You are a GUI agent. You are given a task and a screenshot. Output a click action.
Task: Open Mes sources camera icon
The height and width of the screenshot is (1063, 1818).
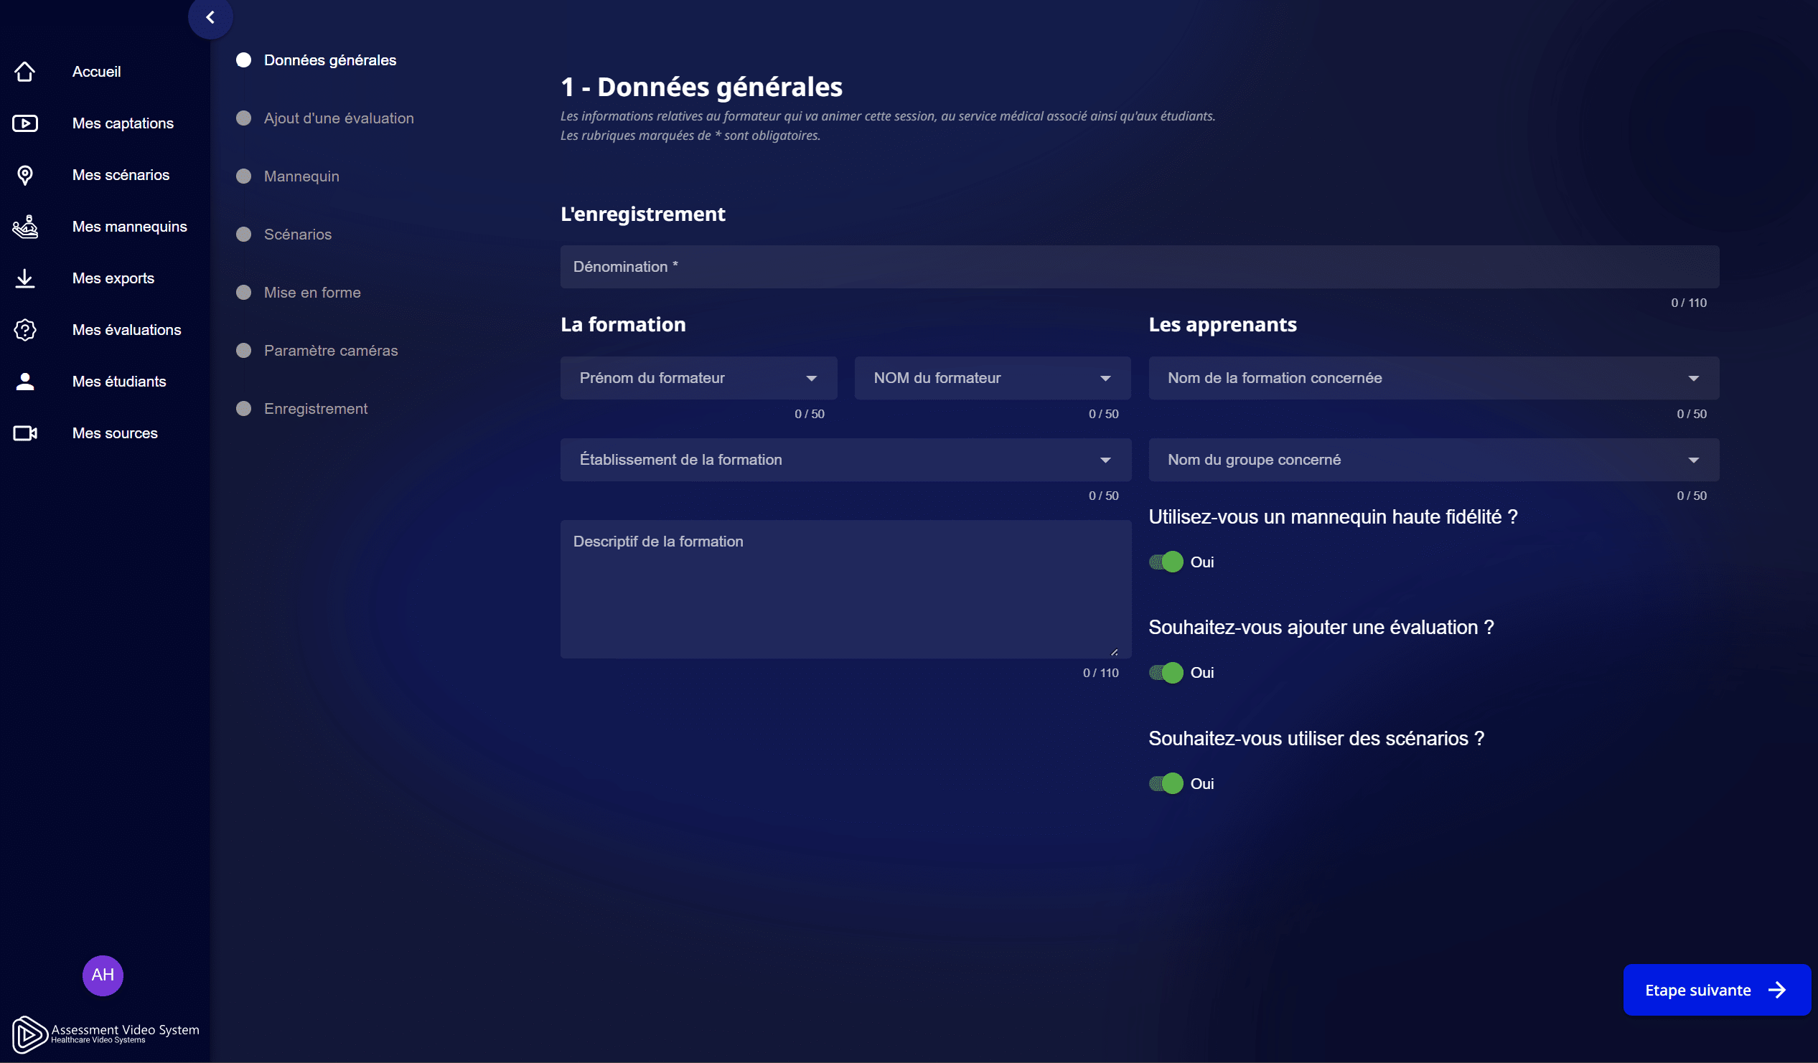point(24,433)
